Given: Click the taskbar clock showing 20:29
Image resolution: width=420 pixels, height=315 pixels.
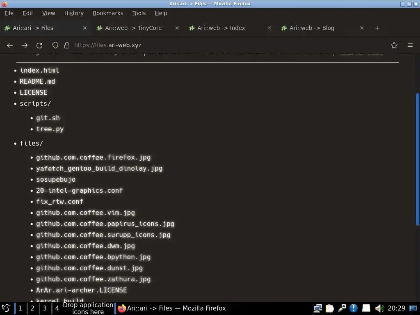Looking at the screenshot, I should coord(397,308).
